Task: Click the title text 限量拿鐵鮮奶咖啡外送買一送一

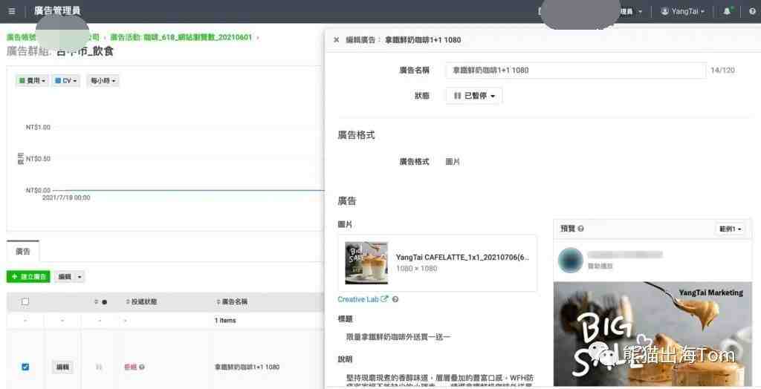Action: (x=398, y=336)
